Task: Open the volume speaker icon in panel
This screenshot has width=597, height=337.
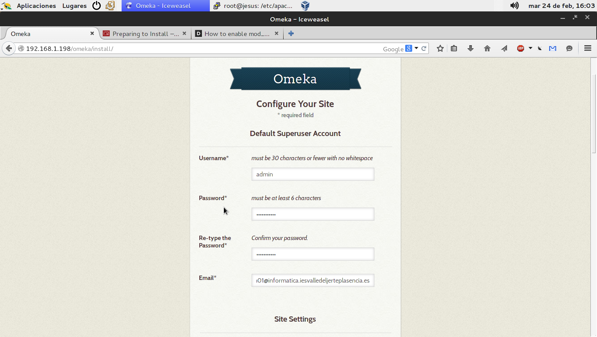Action: [x=514, y=6]
